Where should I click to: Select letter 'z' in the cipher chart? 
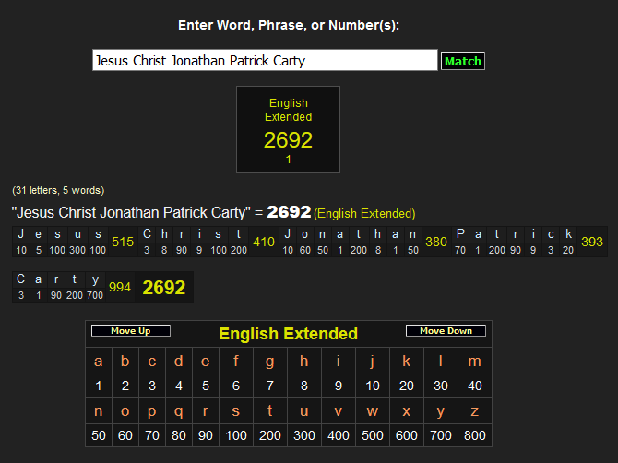tap(475, 410)
